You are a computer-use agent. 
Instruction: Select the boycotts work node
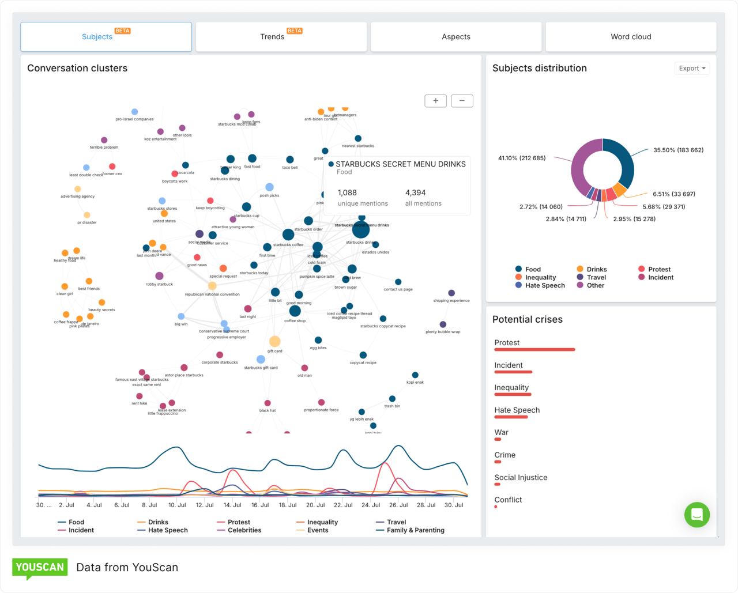click(x=175, y=173)
